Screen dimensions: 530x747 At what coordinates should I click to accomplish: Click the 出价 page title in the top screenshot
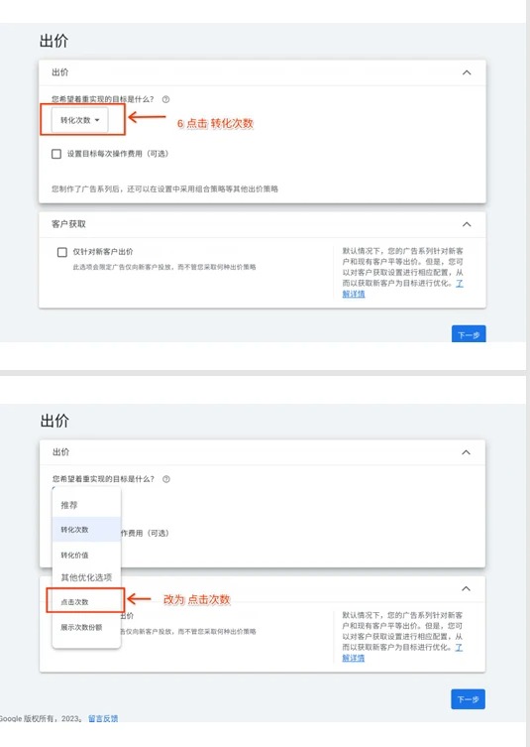click(x=53, y=41)
